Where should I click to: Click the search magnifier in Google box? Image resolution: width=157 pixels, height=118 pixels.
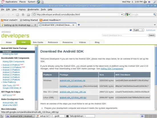coord(154,15)
